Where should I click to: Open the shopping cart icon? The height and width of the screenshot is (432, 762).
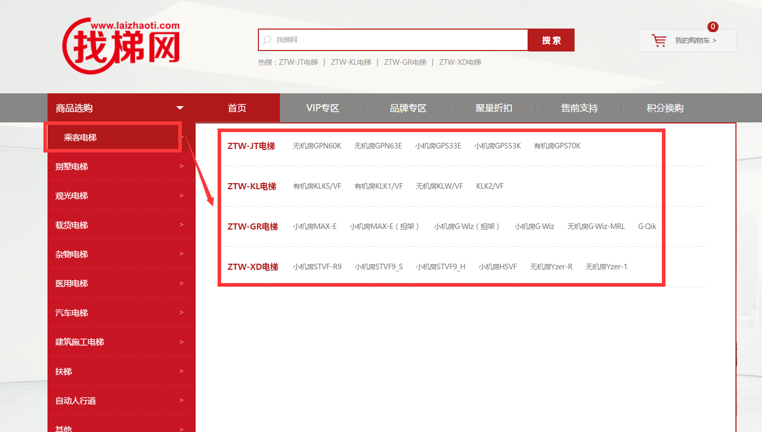point(659,40)
